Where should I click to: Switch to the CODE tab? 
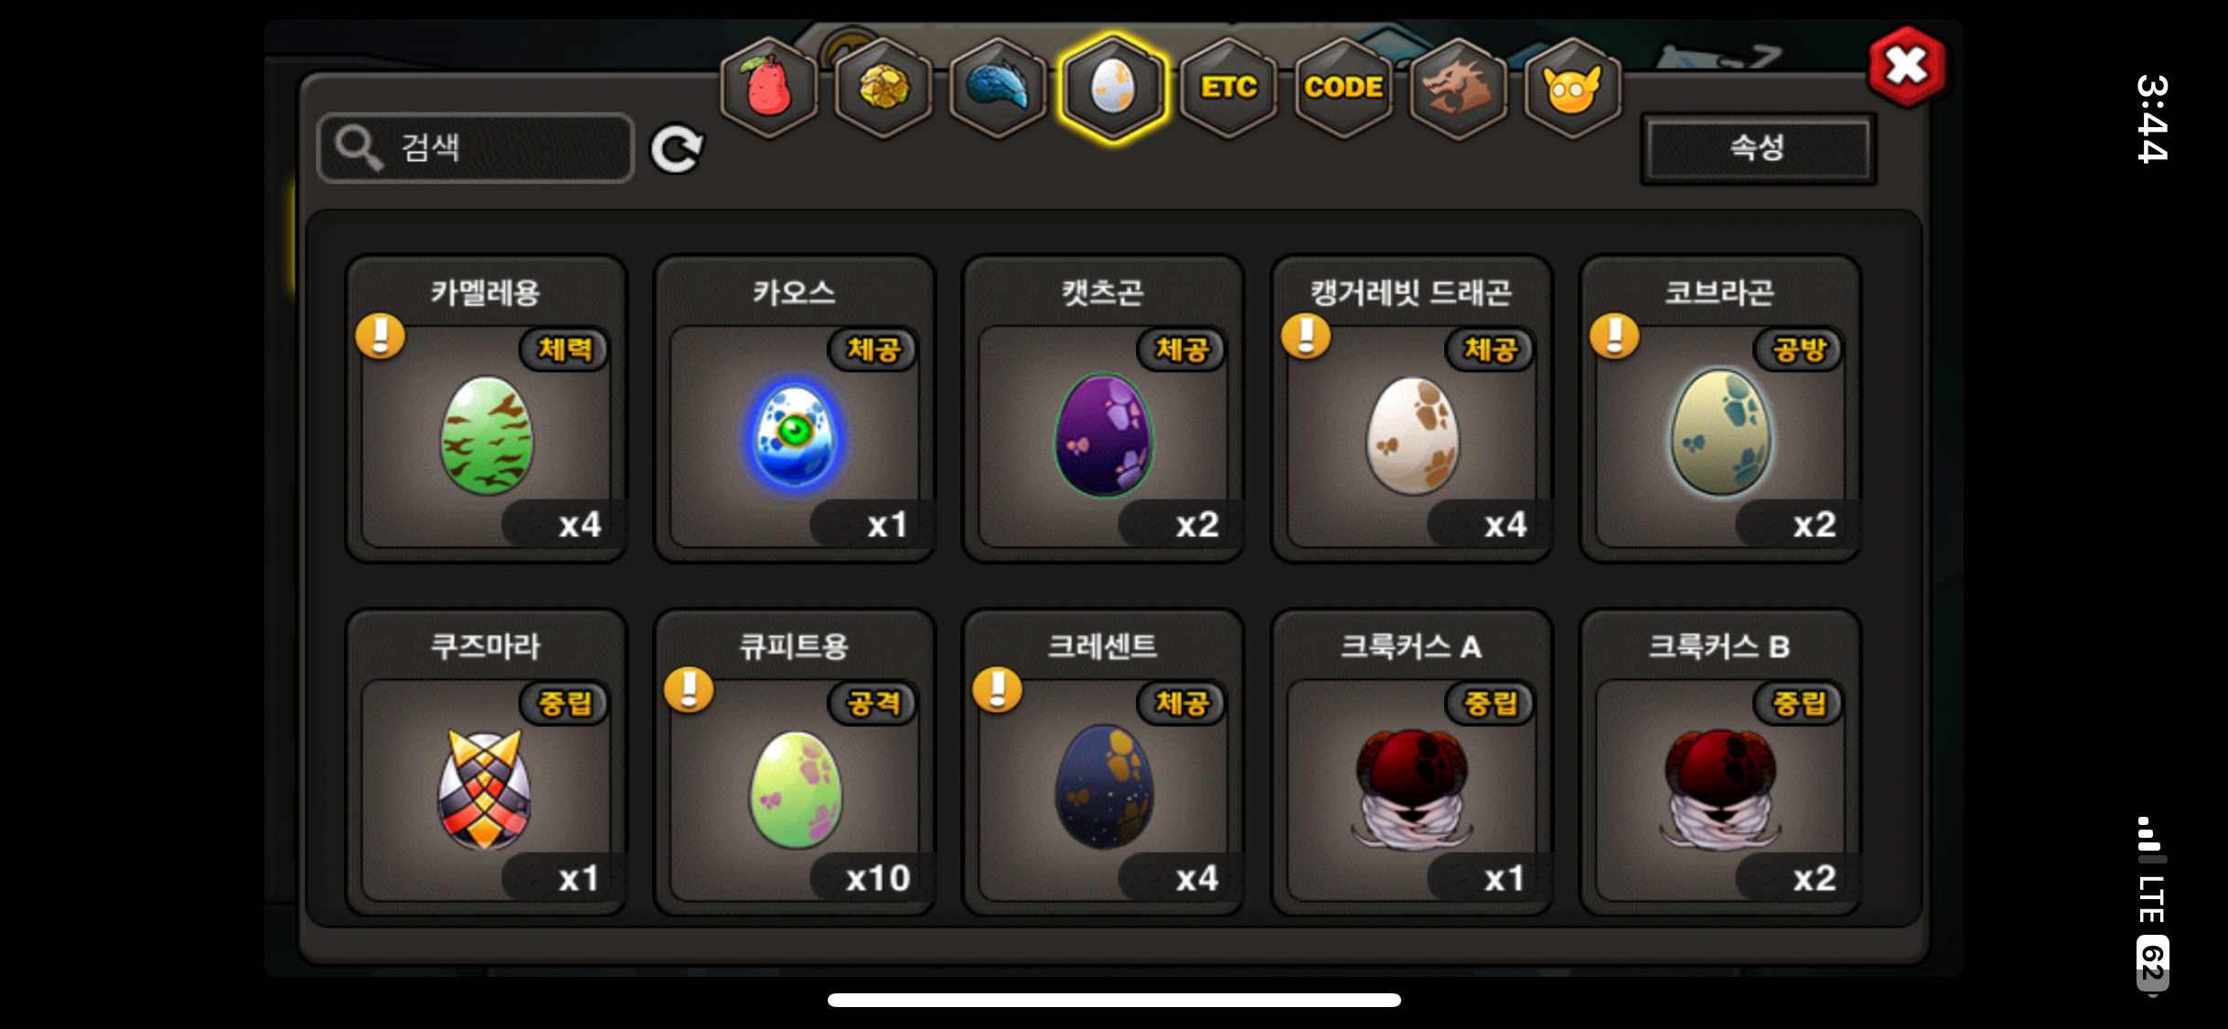click(1344, 88)
